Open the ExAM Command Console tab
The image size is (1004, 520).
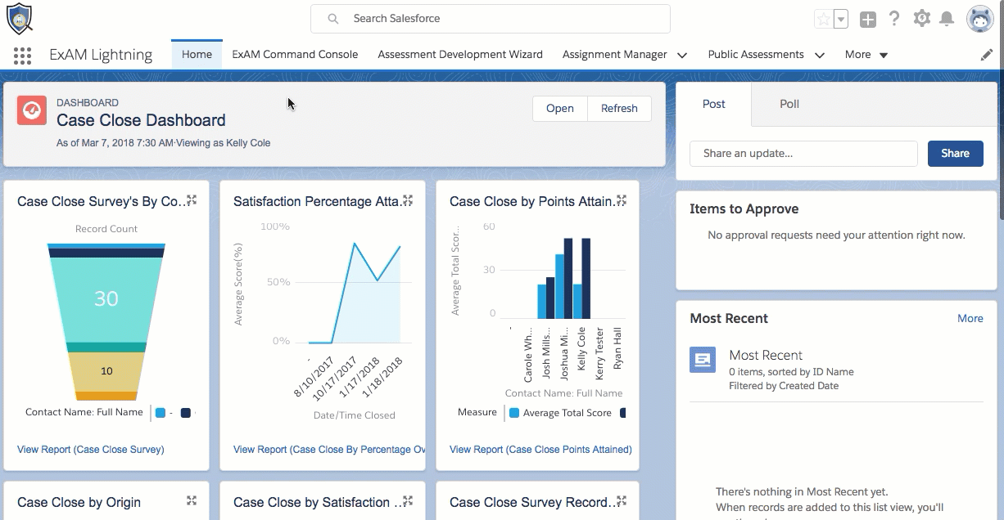pos(295,55)
